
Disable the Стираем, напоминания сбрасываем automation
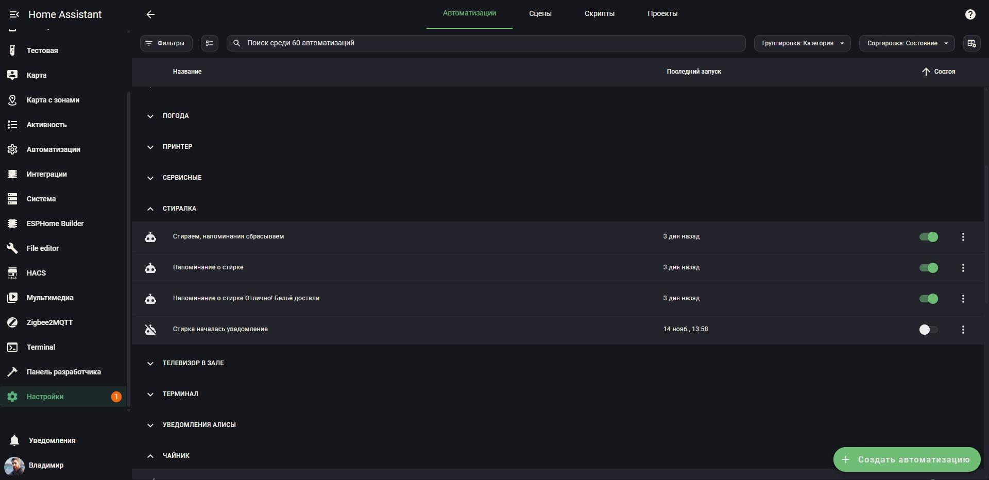click(x=928, y=237)
